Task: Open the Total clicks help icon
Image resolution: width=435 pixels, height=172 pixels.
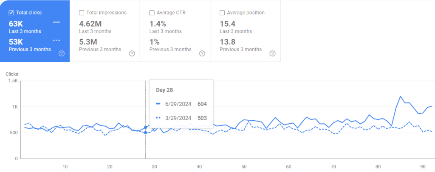Action: pyautogui.click(x=62, y=53)
